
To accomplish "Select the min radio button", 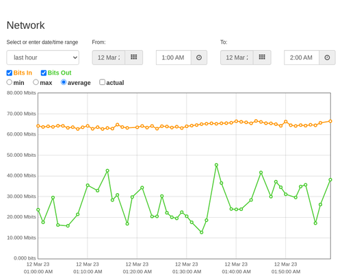I will (9, 82).
